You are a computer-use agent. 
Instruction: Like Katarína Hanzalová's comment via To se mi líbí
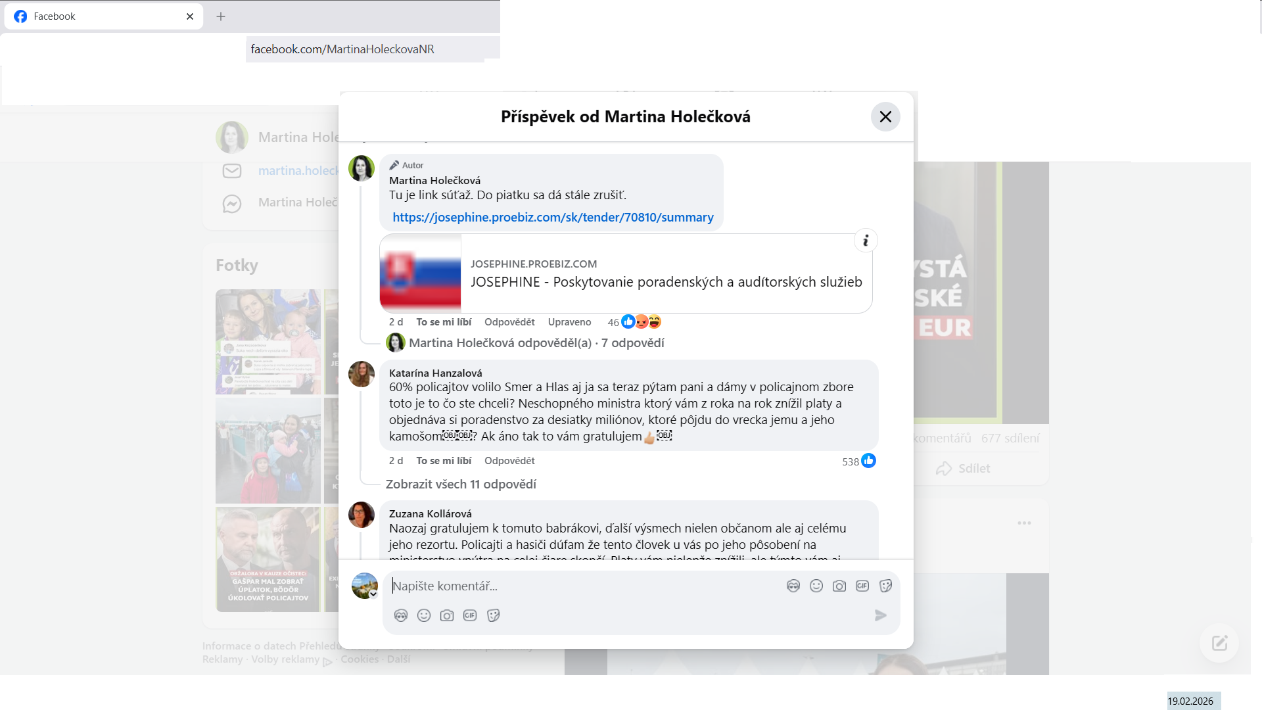(444, 461)
